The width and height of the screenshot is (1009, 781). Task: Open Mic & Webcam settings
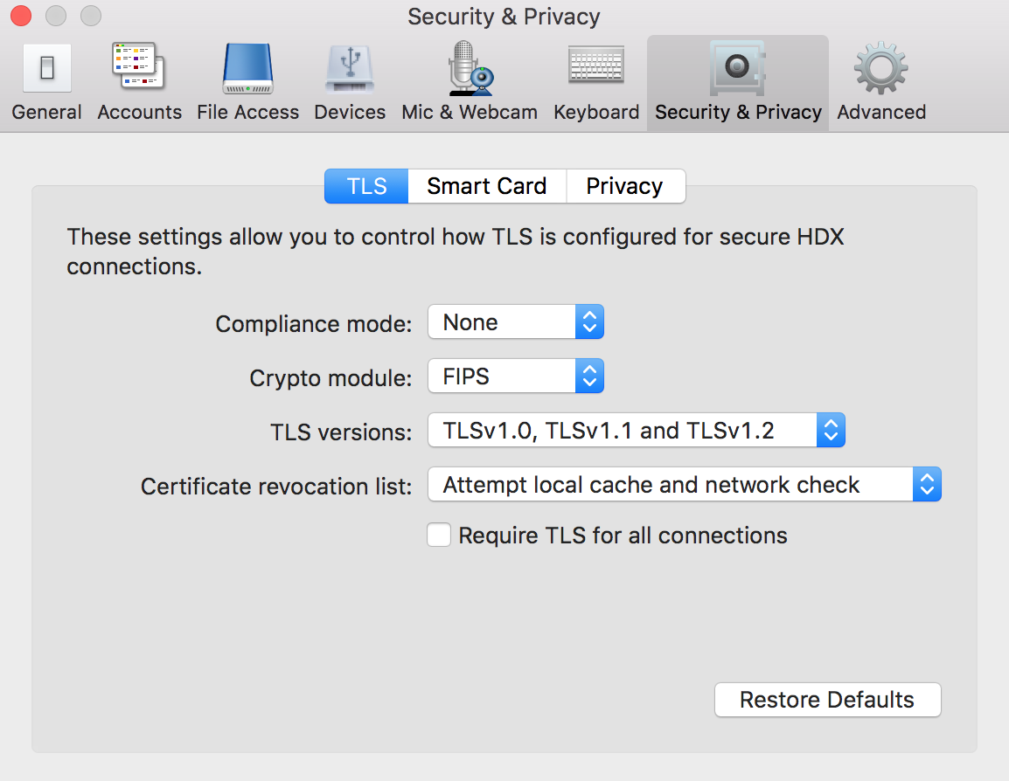pyautogui.click(x=470, y=84)
